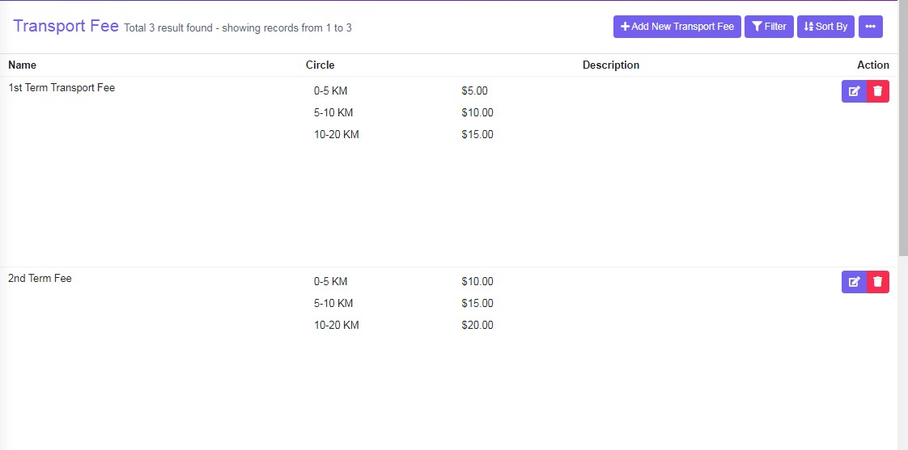Click the Transport Fee page title
Image resolution: width=908 pixels, height=450 pixels.
pyautogui.click(x=66, y=26)
